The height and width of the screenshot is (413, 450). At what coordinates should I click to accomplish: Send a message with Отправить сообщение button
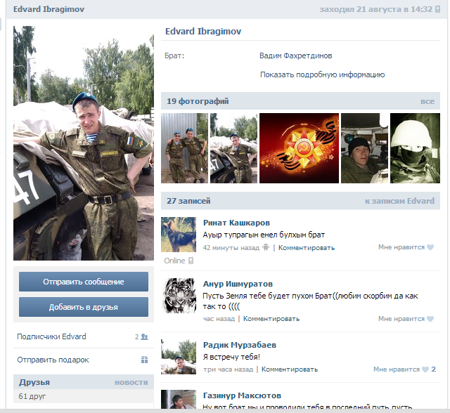(84, 282)
